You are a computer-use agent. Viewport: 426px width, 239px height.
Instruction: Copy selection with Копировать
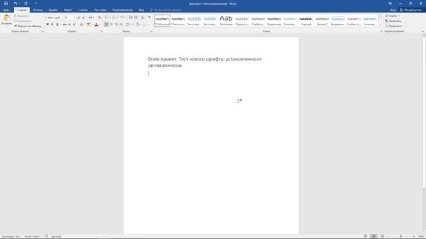23,21
